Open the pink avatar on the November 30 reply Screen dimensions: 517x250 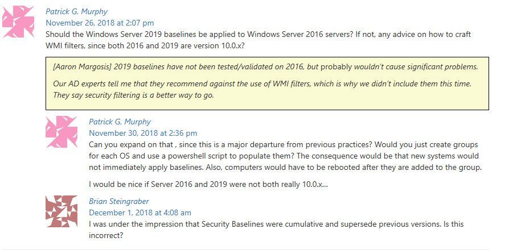[x=61, y=132]
